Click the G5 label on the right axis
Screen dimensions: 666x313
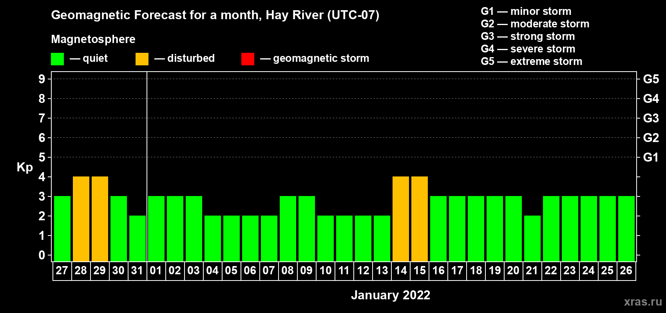pos(651,79)
